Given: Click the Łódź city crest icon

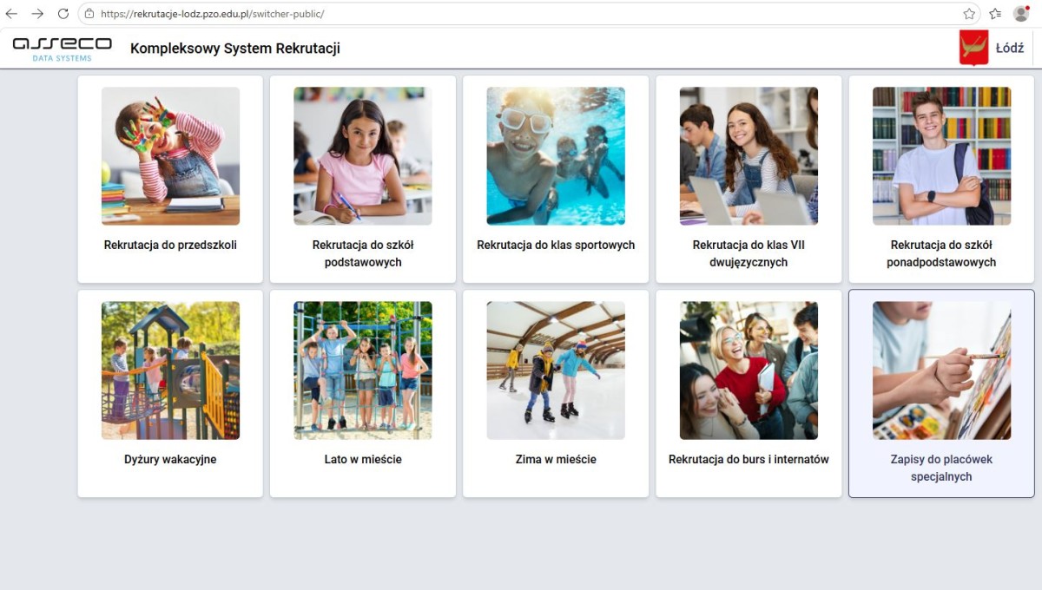Looking at the screenshot, I should coord(973,48).
